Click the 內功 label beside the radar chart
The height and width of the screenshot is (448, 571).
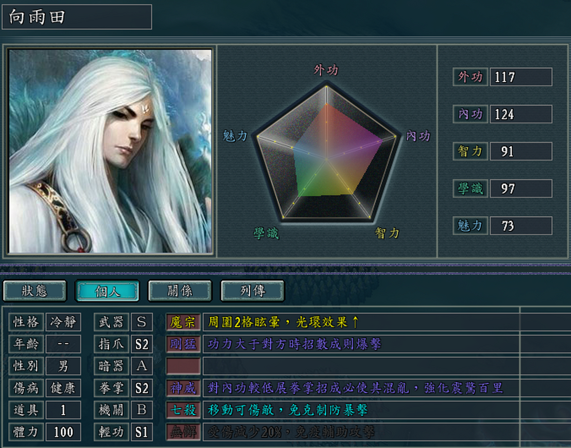pos(418,136)
